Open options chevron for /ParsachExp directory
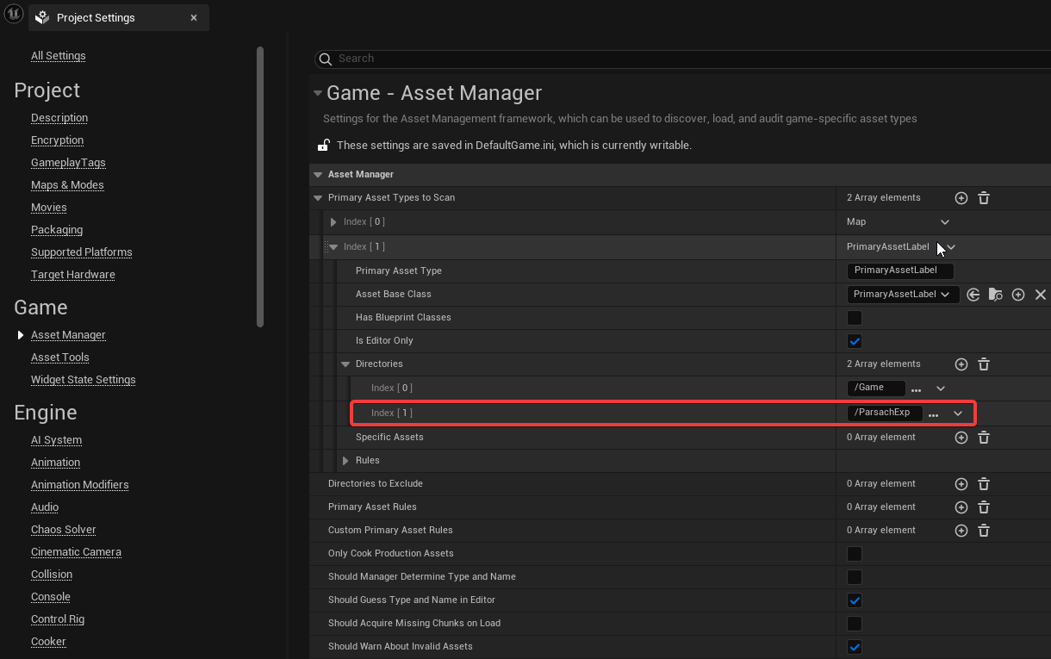Screen dimensions: 1051x659 958,413
